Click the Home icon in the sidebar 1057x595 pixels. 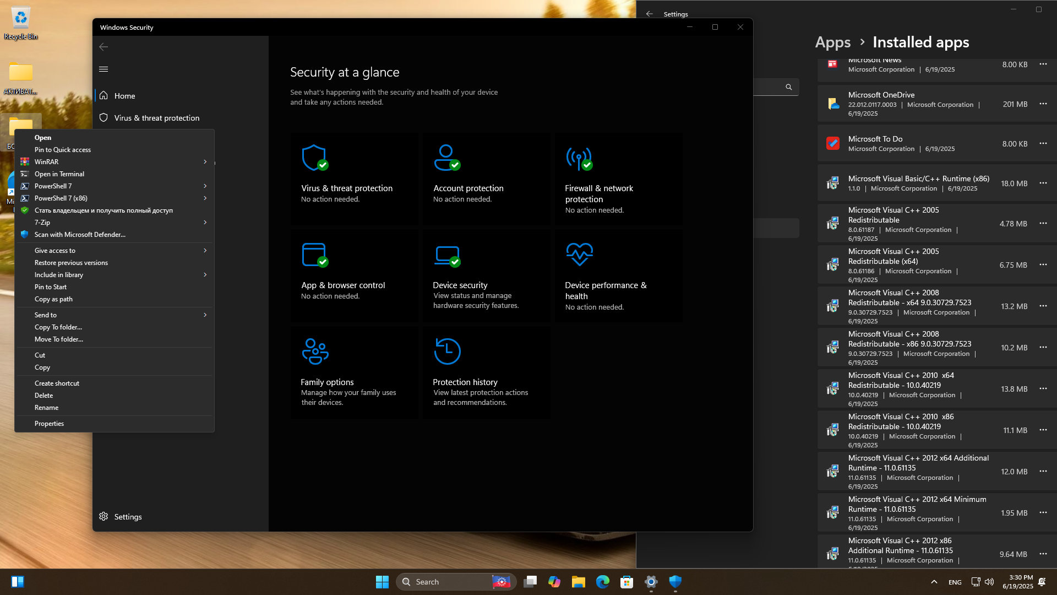pos(103,96)
